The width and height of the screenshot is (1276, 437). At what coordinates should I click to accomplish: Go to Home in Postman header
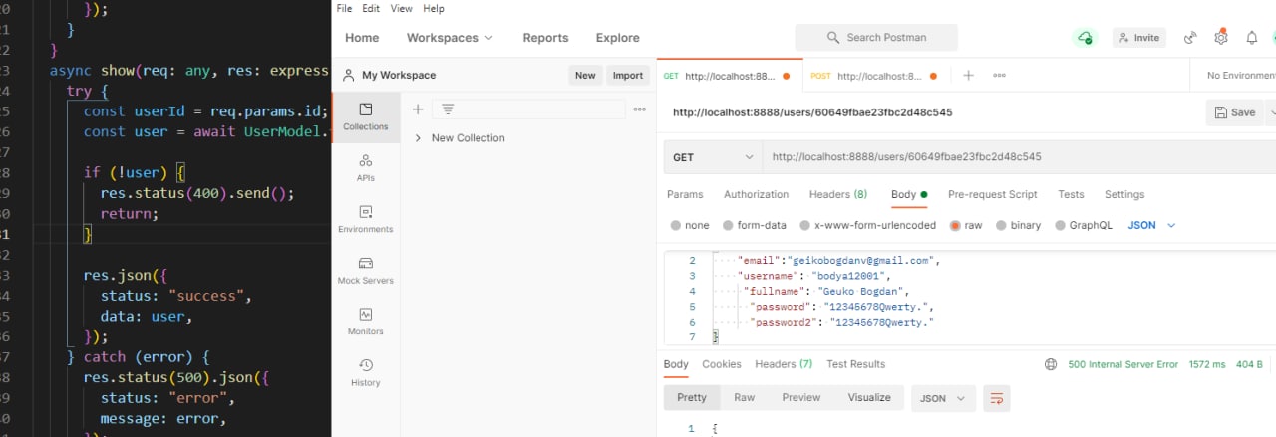click(x=362, y=38)
